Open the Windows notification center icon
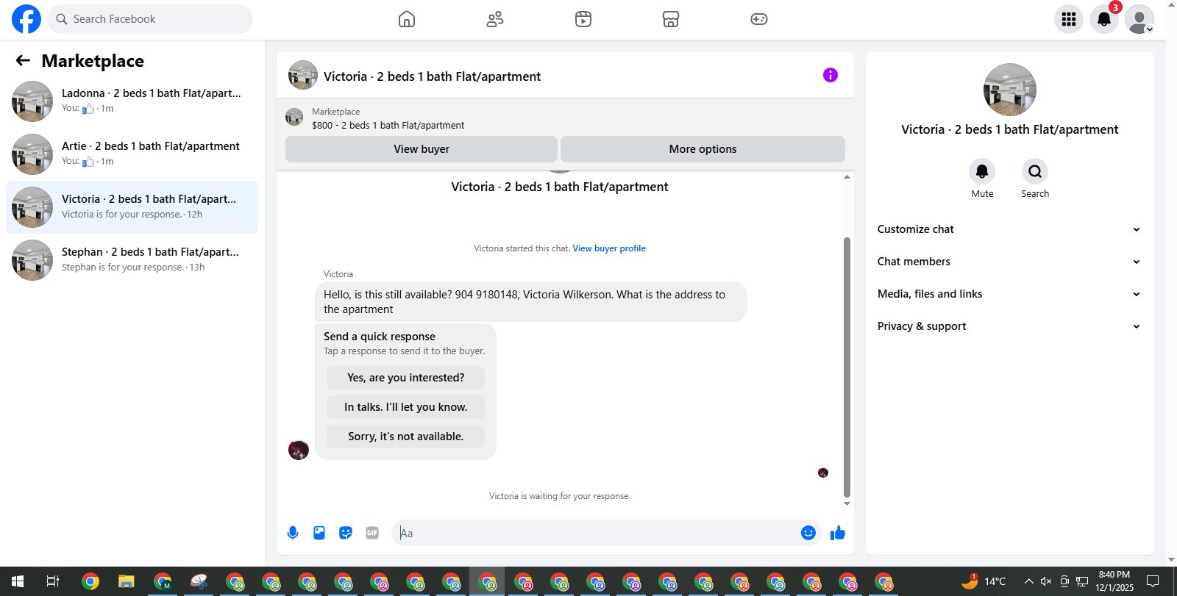 1153,581
